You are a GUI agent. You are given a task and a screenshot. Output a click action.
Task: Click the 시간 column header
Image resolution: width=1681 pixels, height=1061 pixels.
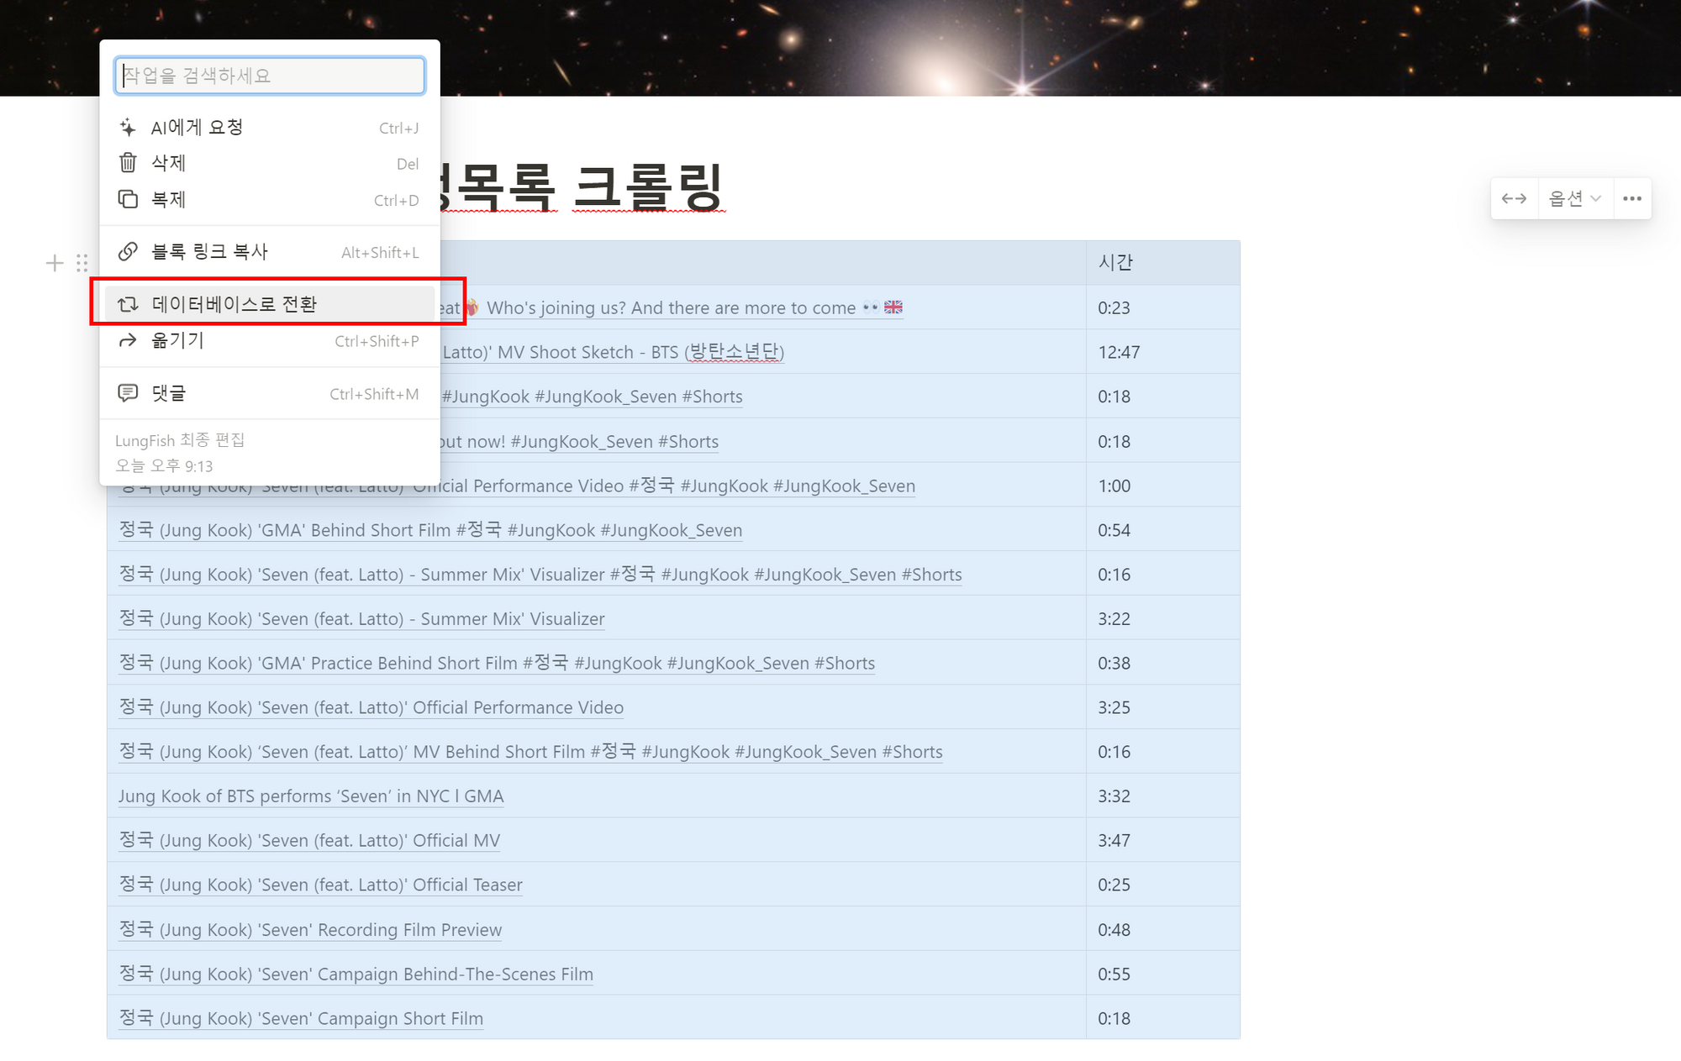coord(1115,263)
